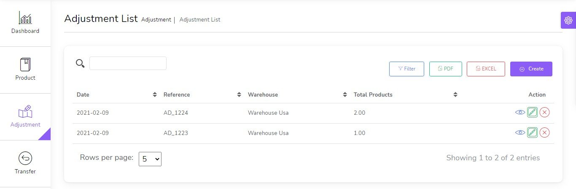Screen dimensions: 576x189
Task: Open the Filter options button
Action: pyautogui.click(x=406, y=69)
